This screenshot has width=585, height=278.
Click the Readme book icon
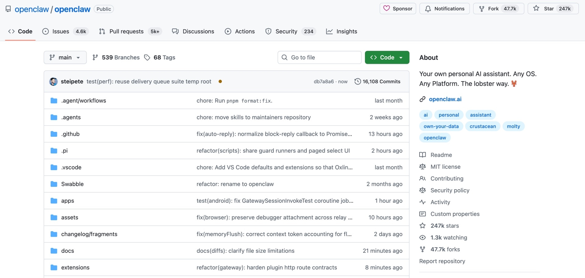pyautogui.click(x=423, y=155)
